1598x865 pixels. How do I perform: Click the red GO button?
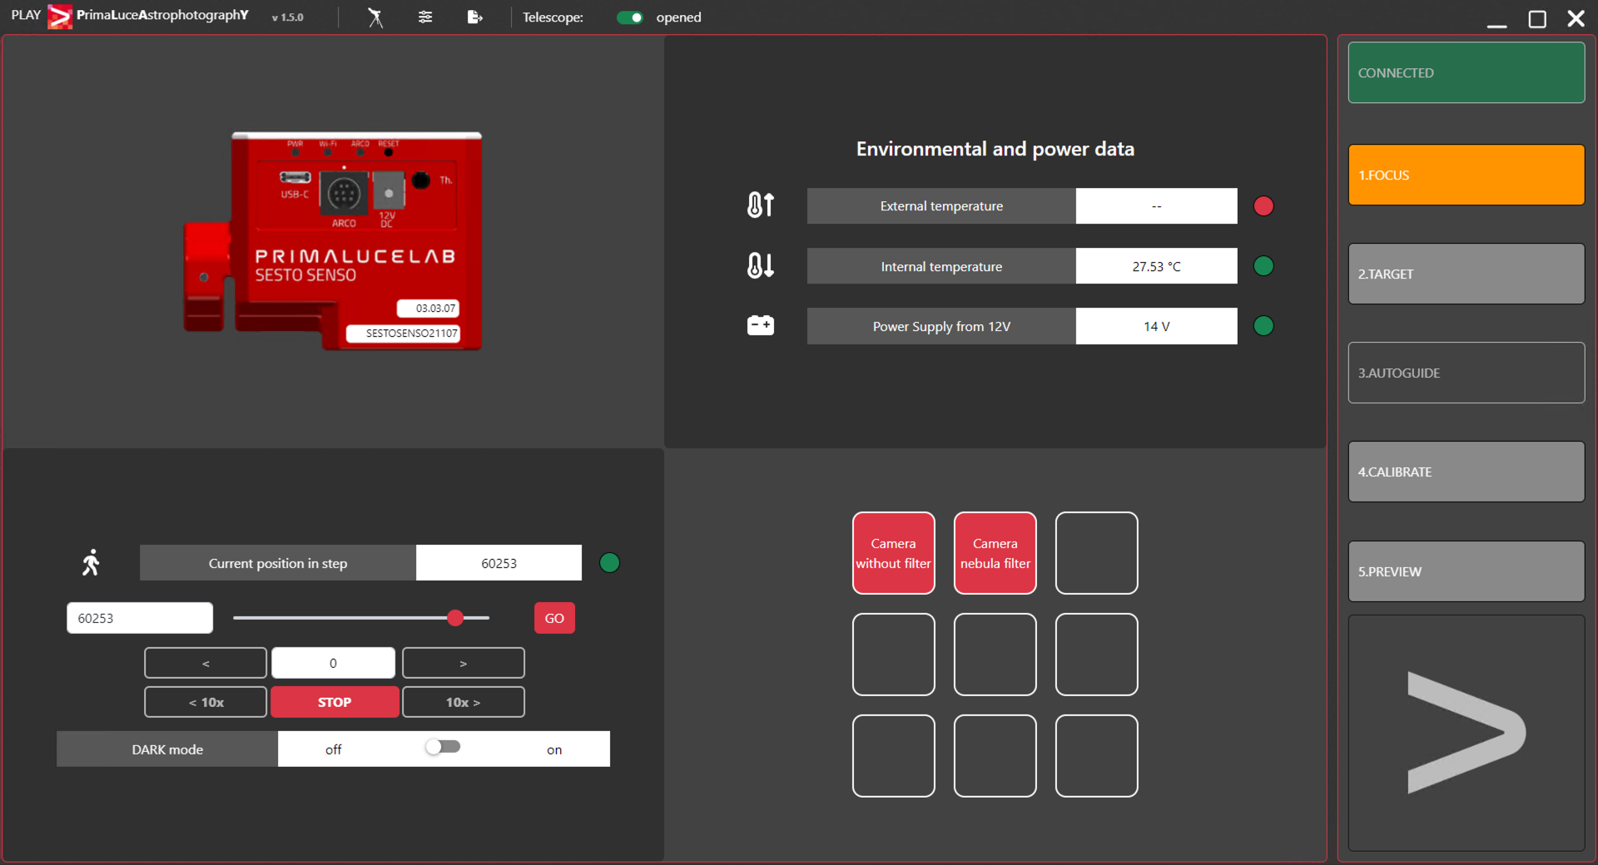554,618
